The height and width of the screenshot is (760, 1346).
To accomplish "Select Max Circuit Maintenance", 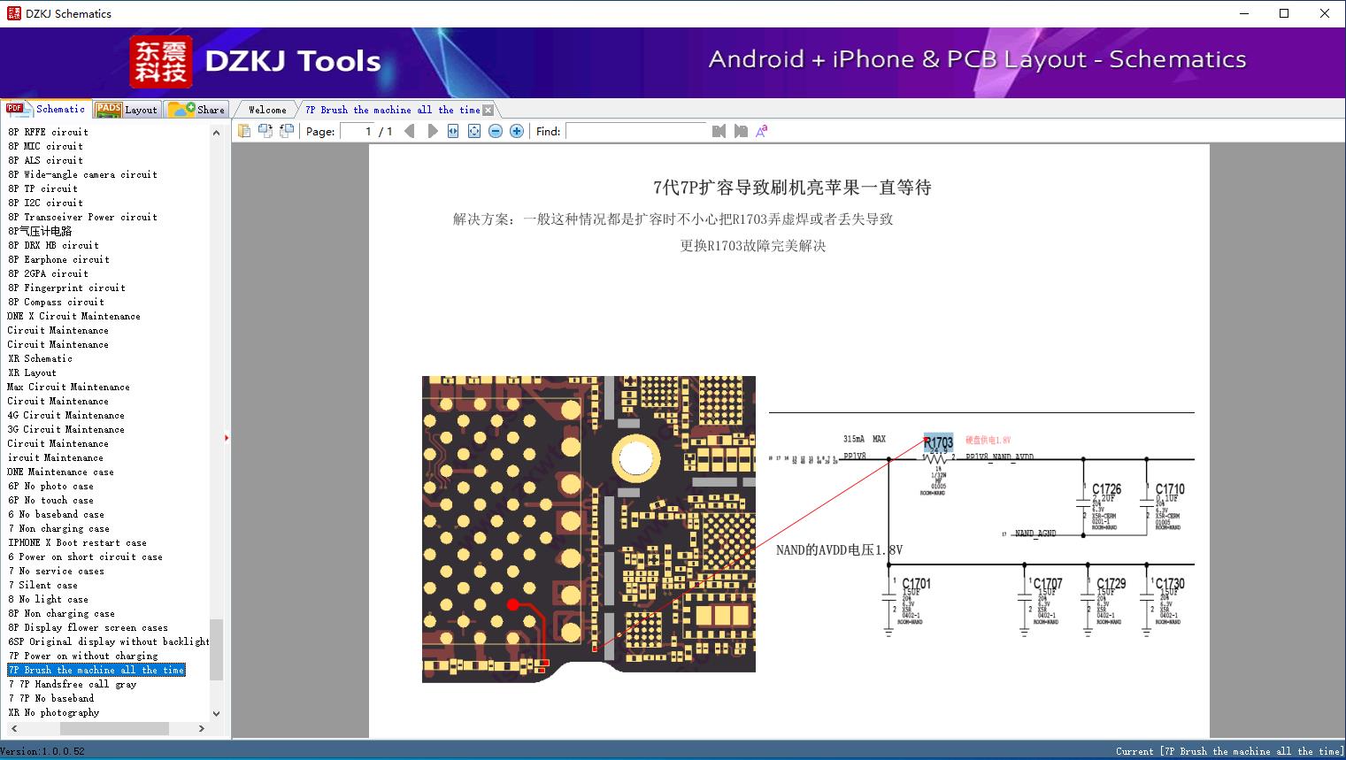I will pyautogui.click(x=68, y=387).
